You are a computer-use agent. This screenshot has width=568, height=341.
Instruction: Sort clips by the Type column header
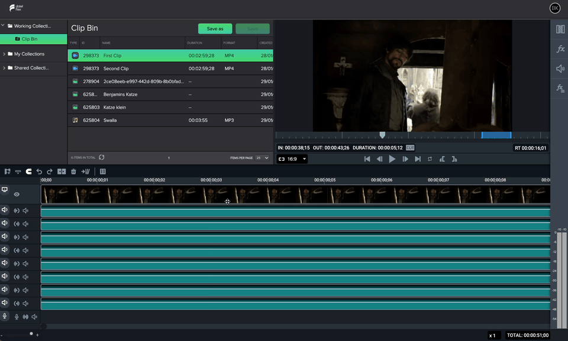73,43
